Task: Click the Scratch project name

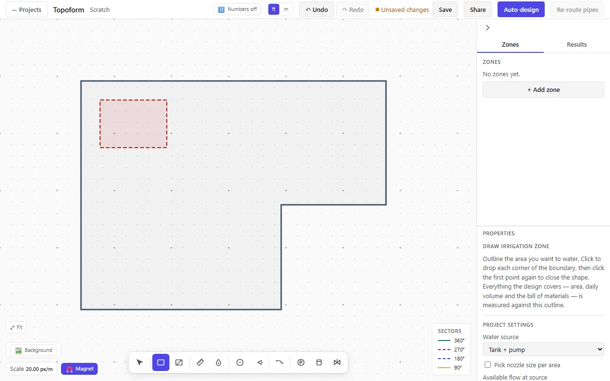Action: pos(100,10)
